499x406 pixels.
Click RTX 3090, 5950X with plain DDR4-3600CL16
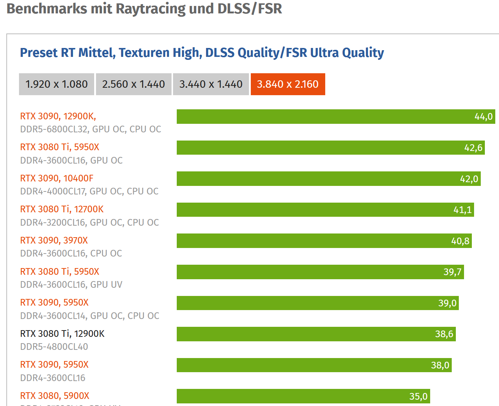click(54, 365)
